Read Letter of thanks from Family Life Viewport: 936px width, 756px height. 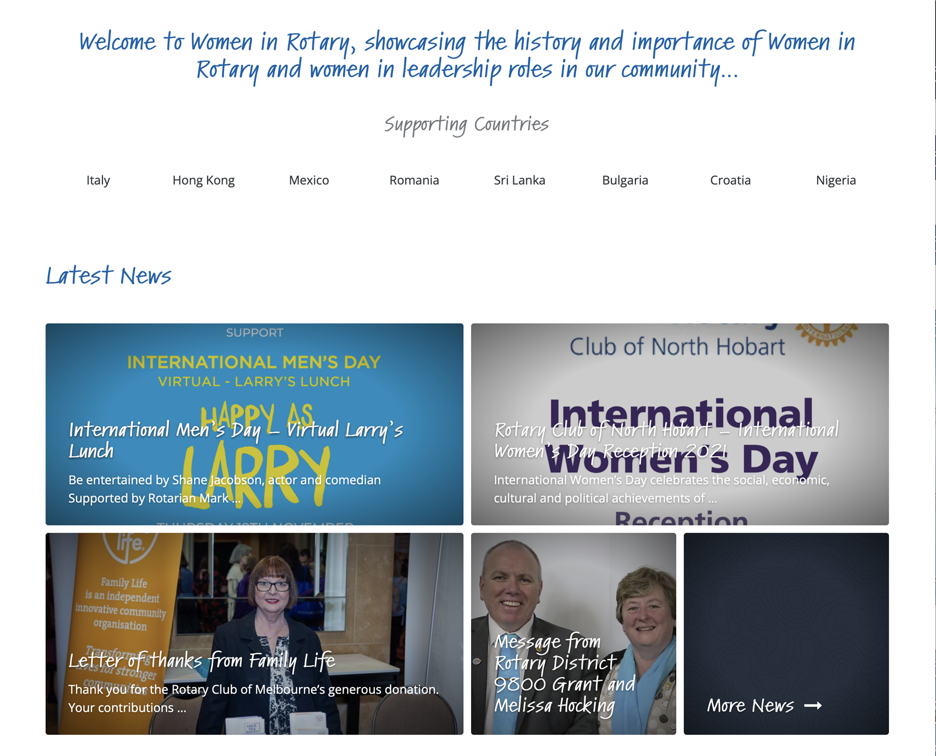pos(202,660)
